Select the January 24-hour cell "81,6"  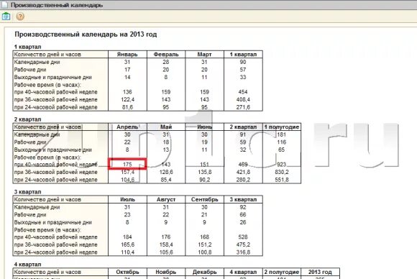tap(127, 107)
